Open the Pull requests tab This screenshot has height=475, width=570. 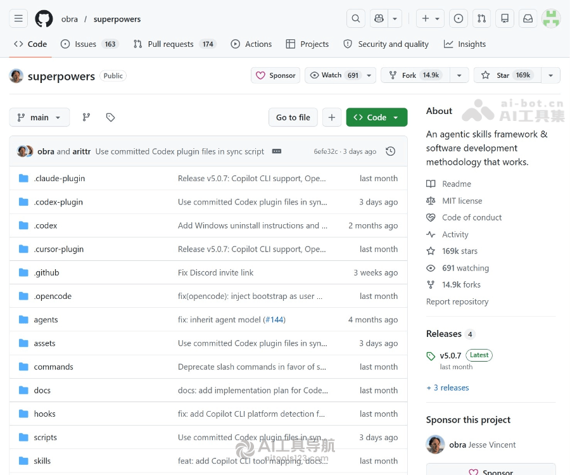point(175,44)
